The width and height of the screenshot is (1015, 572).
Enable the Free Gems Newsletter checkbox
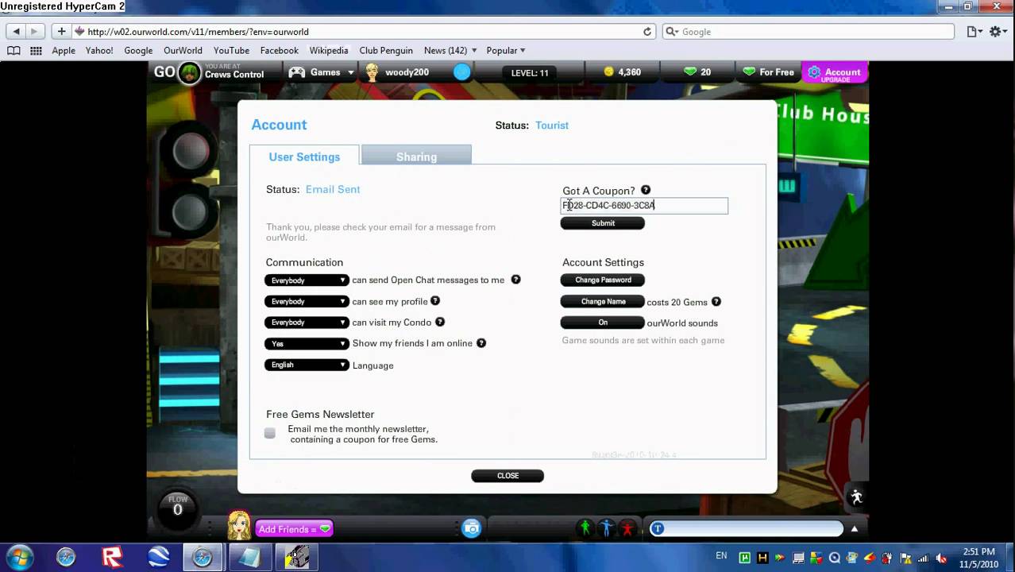tap(270, 433)
